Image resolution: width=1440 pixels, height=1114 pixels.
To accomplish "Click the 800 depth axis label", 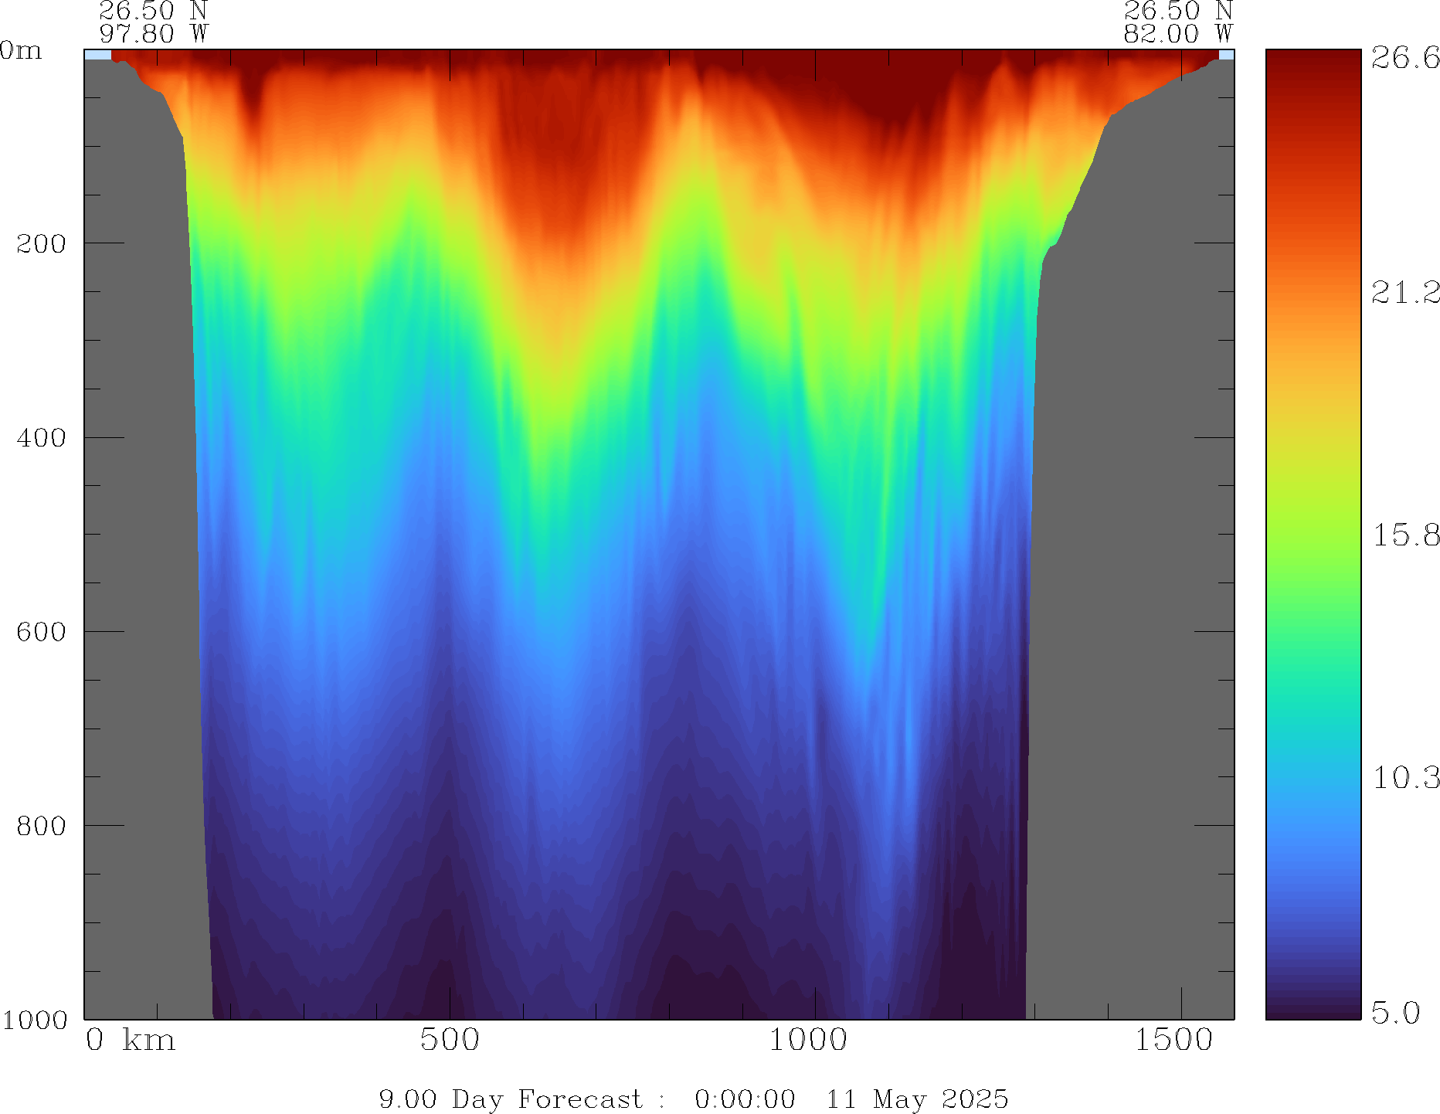I will 42,826.
